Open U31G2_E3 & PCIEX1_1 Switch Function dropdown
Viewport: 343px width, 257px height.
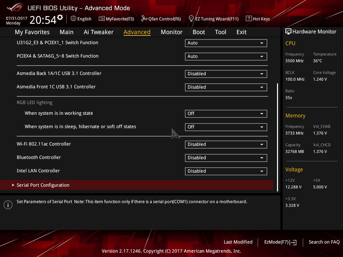226,43
